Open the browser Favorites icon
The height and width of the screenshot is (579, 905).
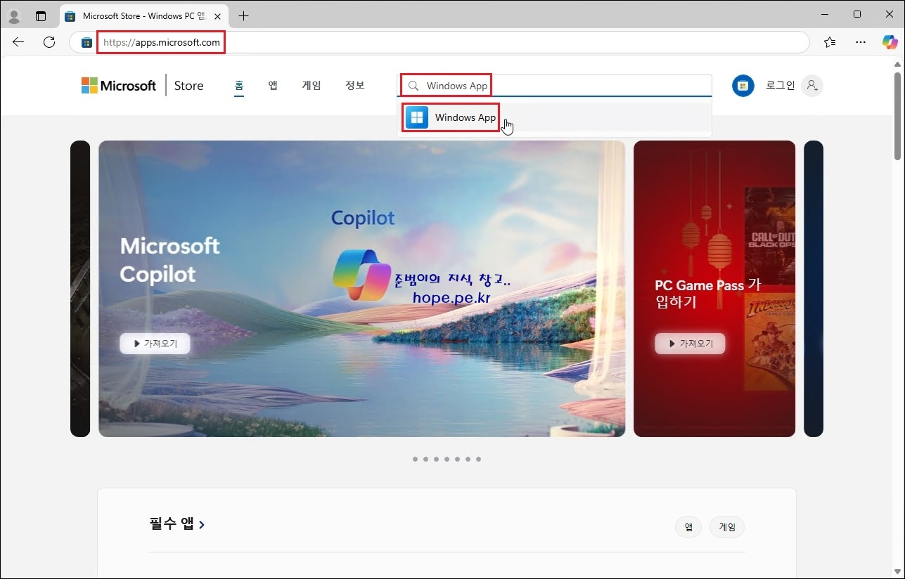[x=830, y=42]
